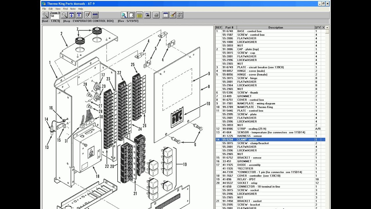
Task: Click the printer icon
Action: 156,15
